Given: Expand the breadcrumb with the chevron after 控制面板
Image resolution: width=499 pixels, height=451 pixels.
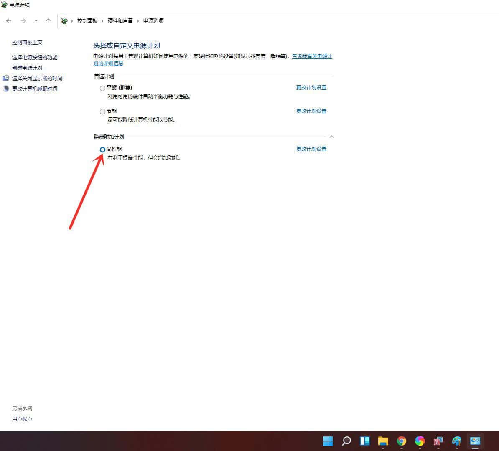Looking at the screenshot, I should tap(103, 20).
